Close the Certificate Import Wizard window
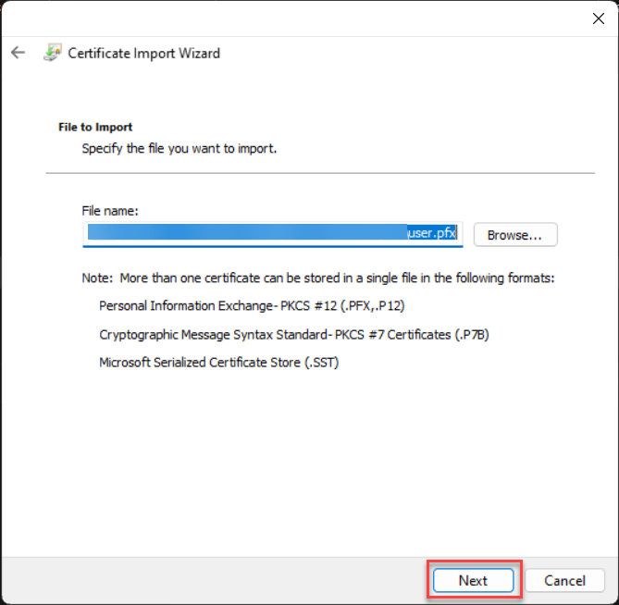This screenshot has height=605, width=619. click(598, 18)
